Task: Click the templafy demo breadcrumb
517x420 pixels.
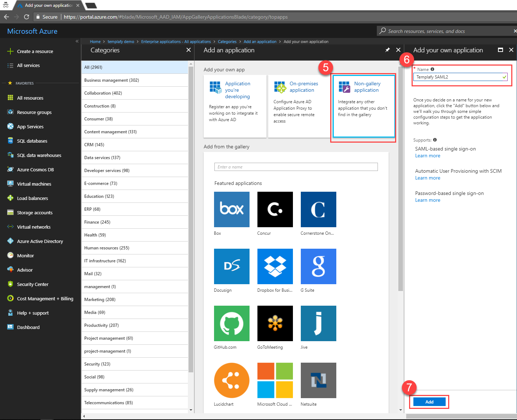Action: pos(121,42)
